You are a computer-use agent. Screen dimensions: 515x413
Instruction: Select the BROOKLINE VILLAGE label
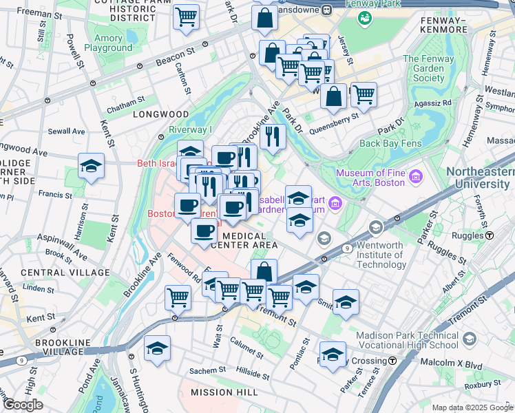pos(63,348)
